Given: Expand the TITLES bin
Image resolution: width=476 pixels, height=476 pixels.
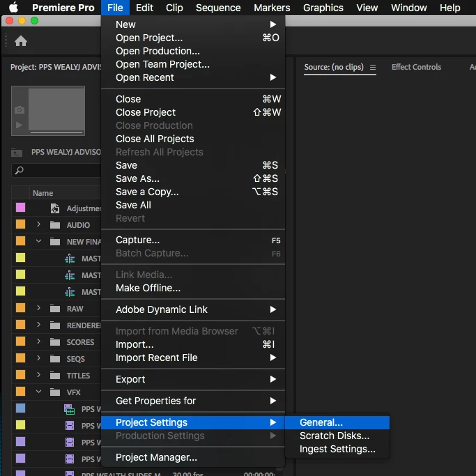Looking at the screenshot, I should [x=38, y=375].
